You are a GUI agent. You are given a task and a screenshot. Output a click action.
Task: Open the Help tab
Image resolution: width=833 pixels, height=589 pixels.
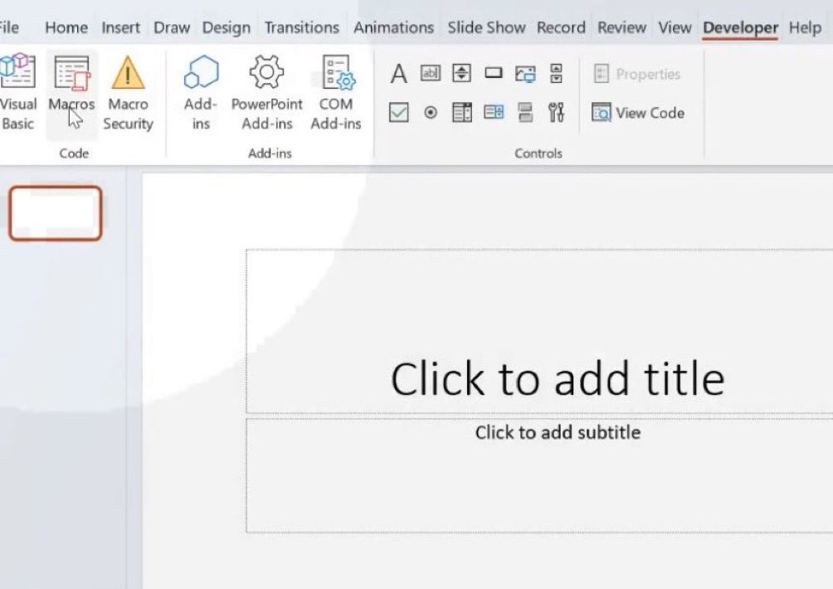tap(805, 27)
